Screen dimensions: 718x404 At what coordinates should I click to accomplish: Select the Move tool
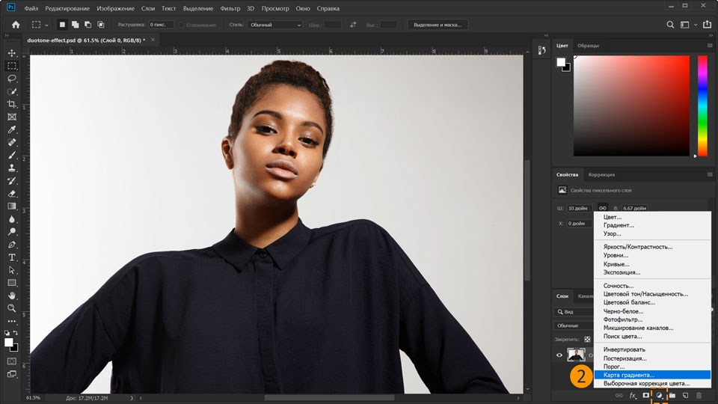click(x=12, y=53)
